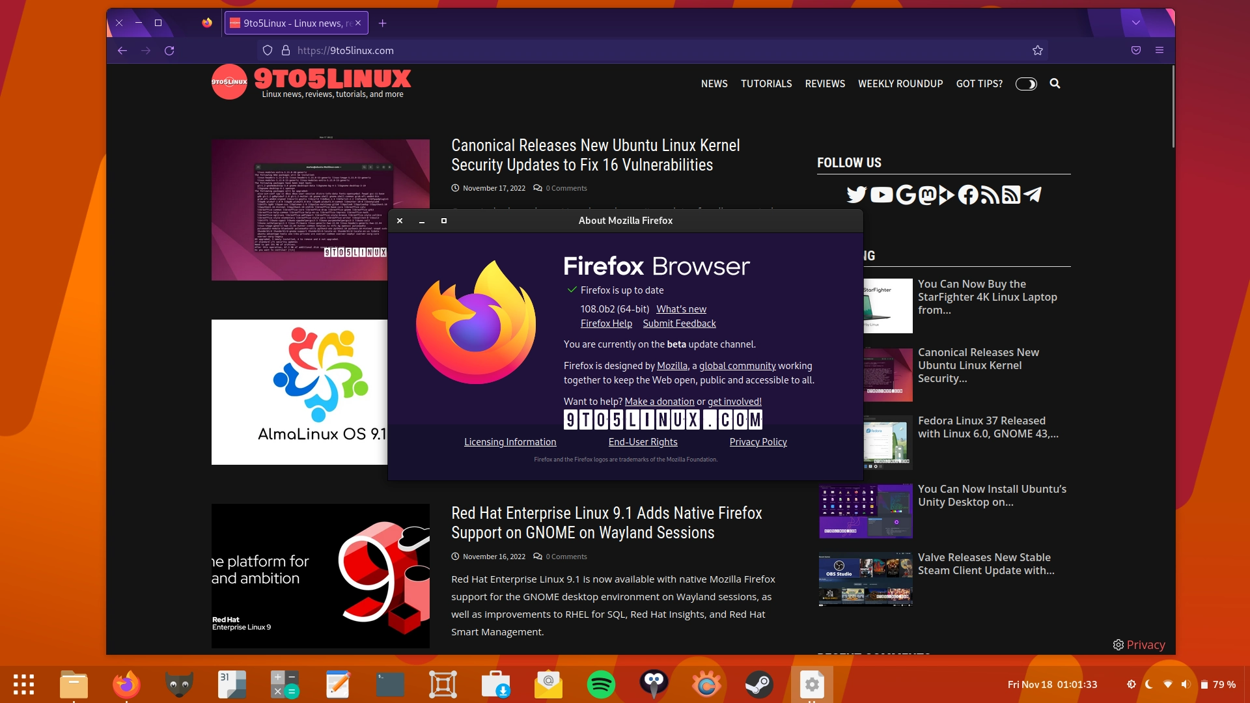The width and height of the screenshot is (1250, 703).
Task: Bookmark this page with the star icon
Action: 1038,50
